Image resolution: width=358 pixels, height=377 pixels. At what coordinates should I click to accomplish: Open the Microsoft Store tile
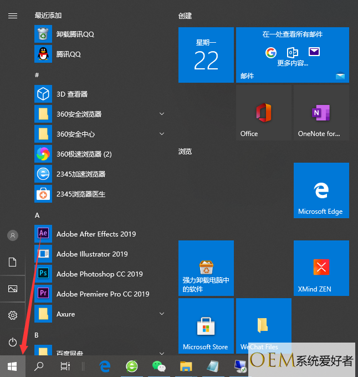pos(206,326)
